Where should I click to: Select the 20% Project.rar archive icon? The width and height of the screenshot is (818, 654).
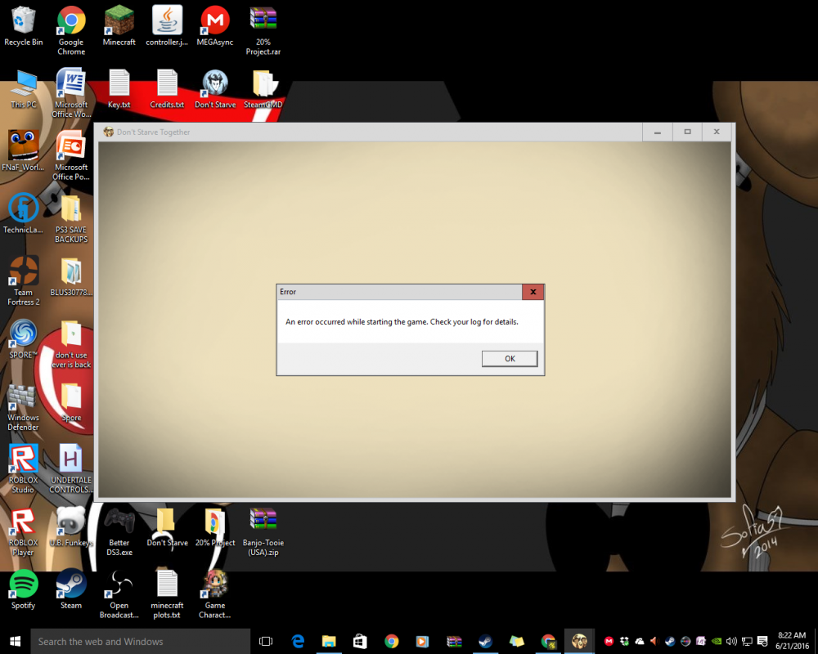[263, 30]
